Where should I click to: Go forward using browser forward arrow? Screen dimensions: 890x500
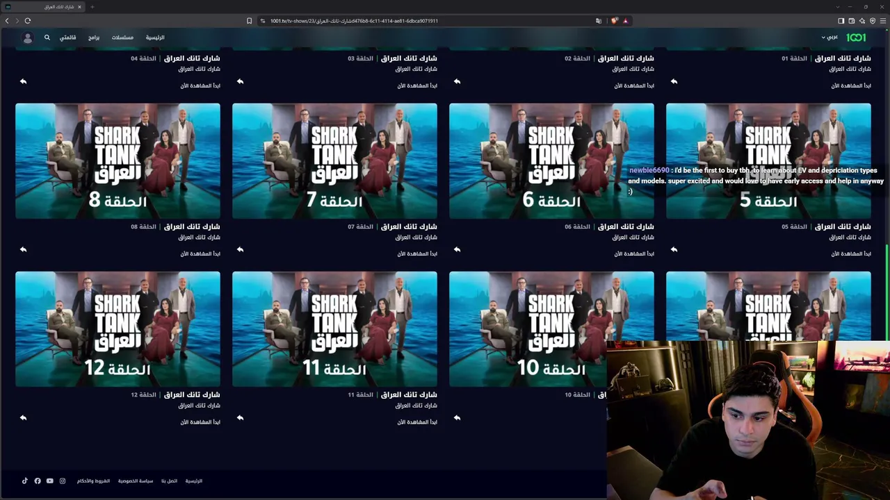tap(17, 21)
